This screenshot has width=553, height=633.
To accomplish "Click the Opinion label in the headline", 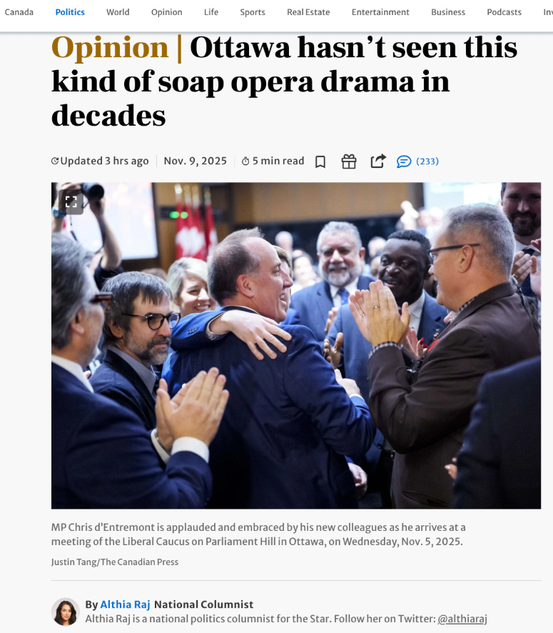I will [110, 48].
